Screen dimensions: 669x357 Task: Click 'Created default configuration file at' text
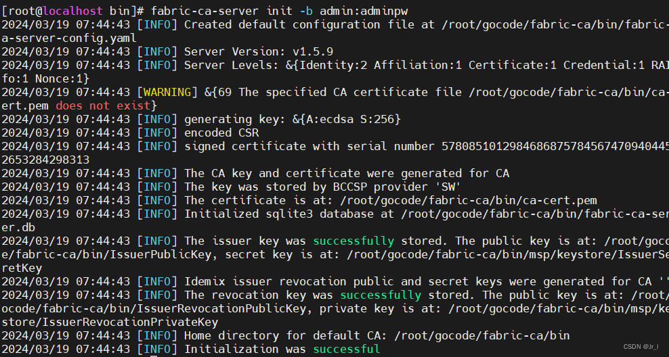coord(309,25)
